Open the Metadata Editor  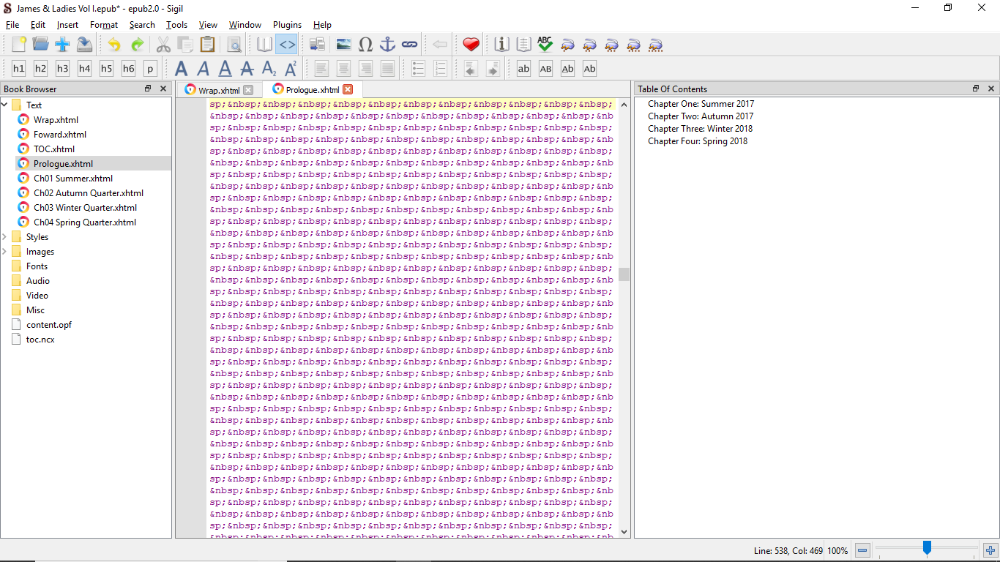tap(501, 45)
